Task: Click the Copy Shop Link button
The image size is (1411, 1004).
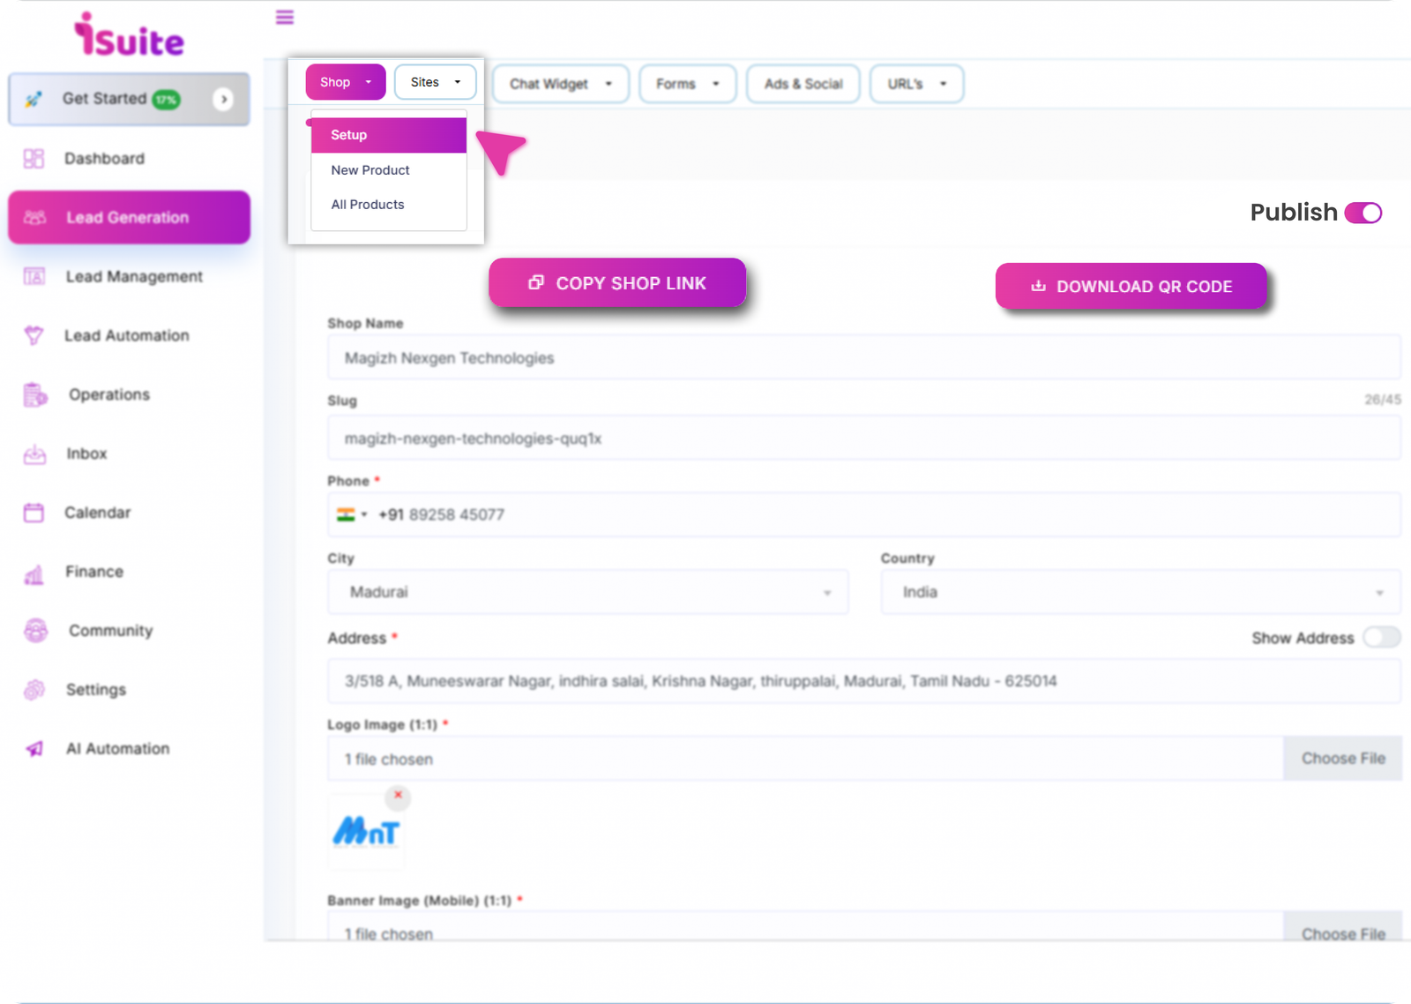Action: (x=617, y=282)
